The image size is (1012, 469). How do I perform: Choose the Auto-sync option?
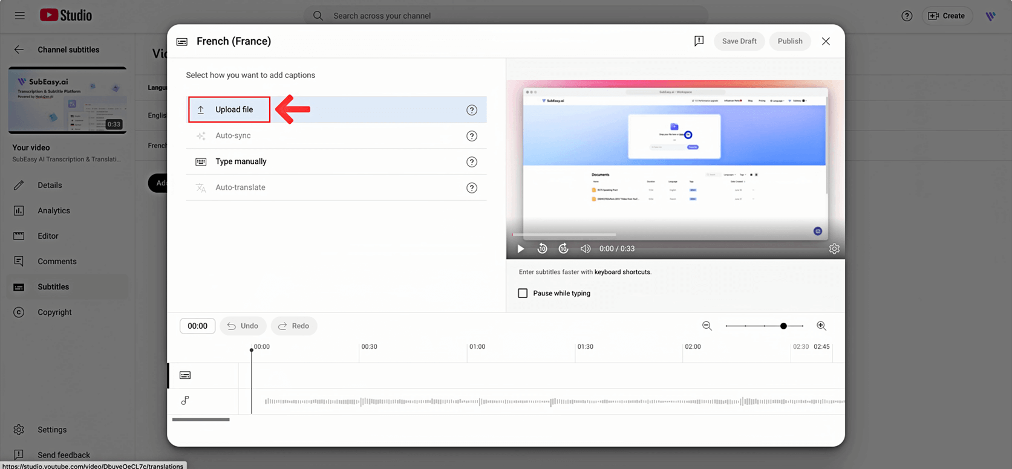pos(336,135)
